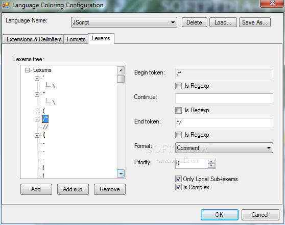Click the End token input field

pyautogui.click(x=224, y=123)
